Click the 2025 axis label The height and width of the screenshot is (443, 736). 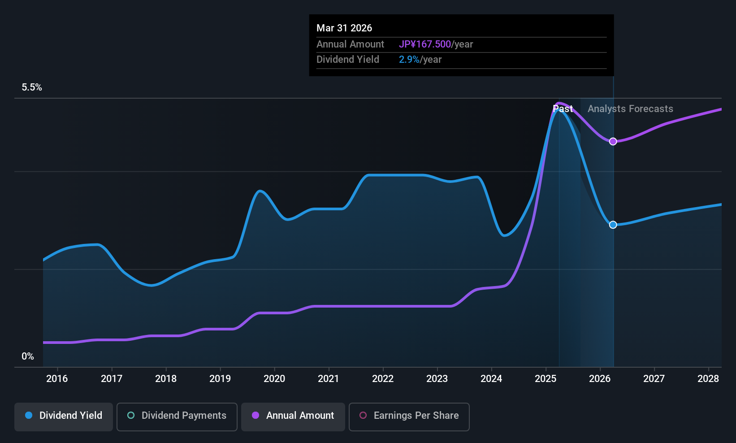[546, 378]
